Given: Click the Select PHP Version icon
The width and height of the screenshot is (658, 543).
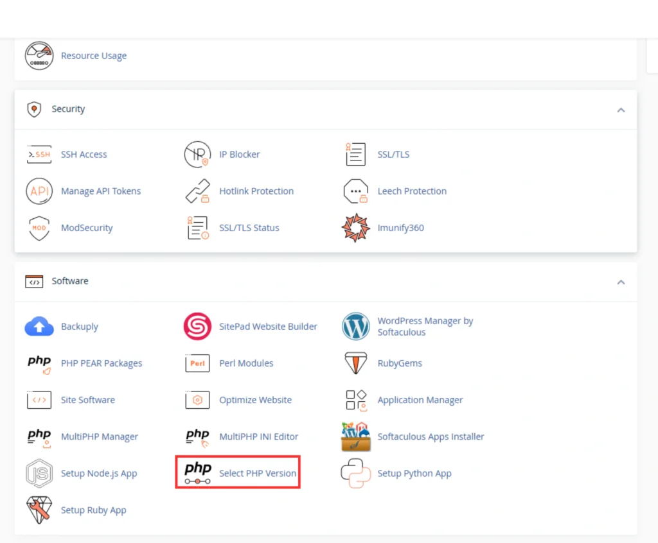Looking at the screenshot, I should click(x=197, y=473).
